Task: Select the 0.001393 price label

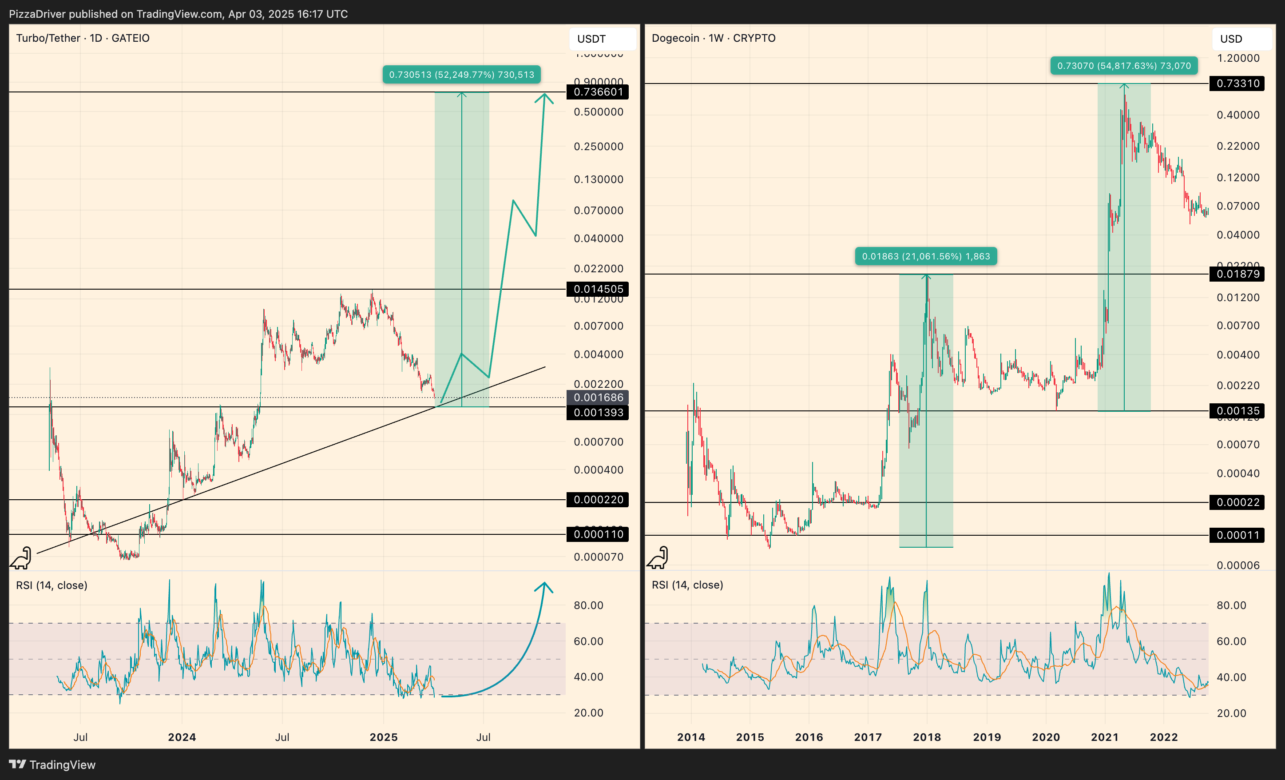Action: click(x=598, y=413)
